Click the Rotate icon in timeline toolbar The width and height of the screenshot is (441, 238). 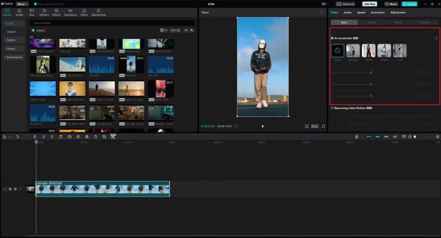tap(96, 137)
